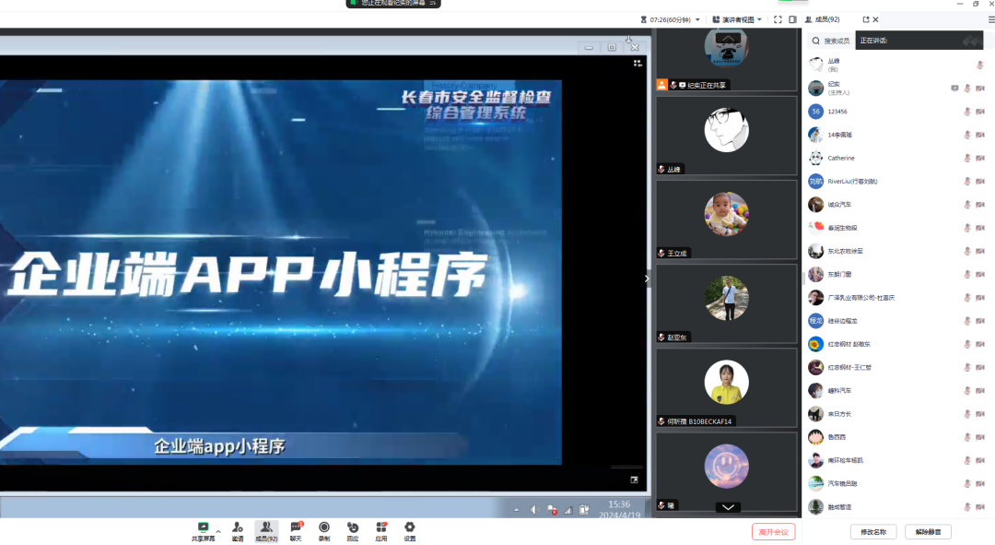Select the 赵亚东 video thumbnail
Viewport: 995px width, 545px height.
[727, 303]
